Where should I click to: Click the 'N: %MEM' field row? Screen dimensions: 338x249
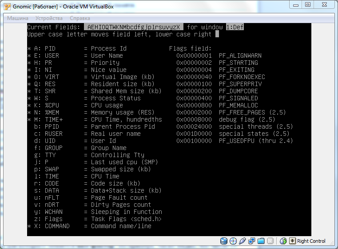pyautogui.click(x=91, y=112)
